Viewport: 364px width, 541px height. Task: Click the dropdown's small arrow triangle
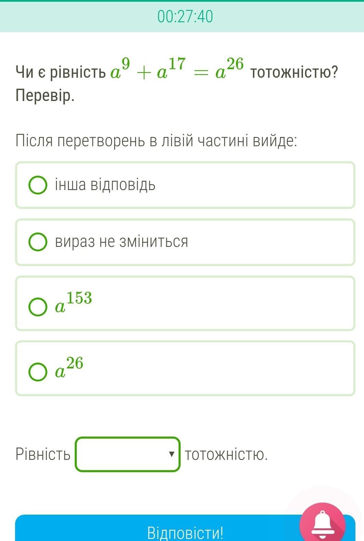tap(172, 454)
